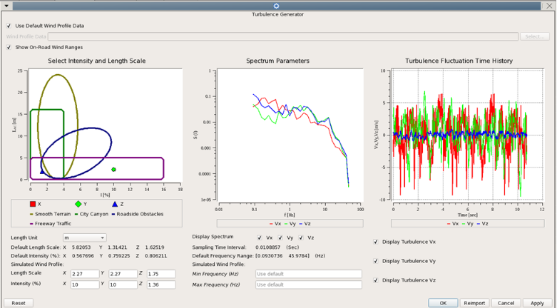Click the red X square legend icon
The width and height of the screenshot is (557, 308).
click(x=32, y=204)
